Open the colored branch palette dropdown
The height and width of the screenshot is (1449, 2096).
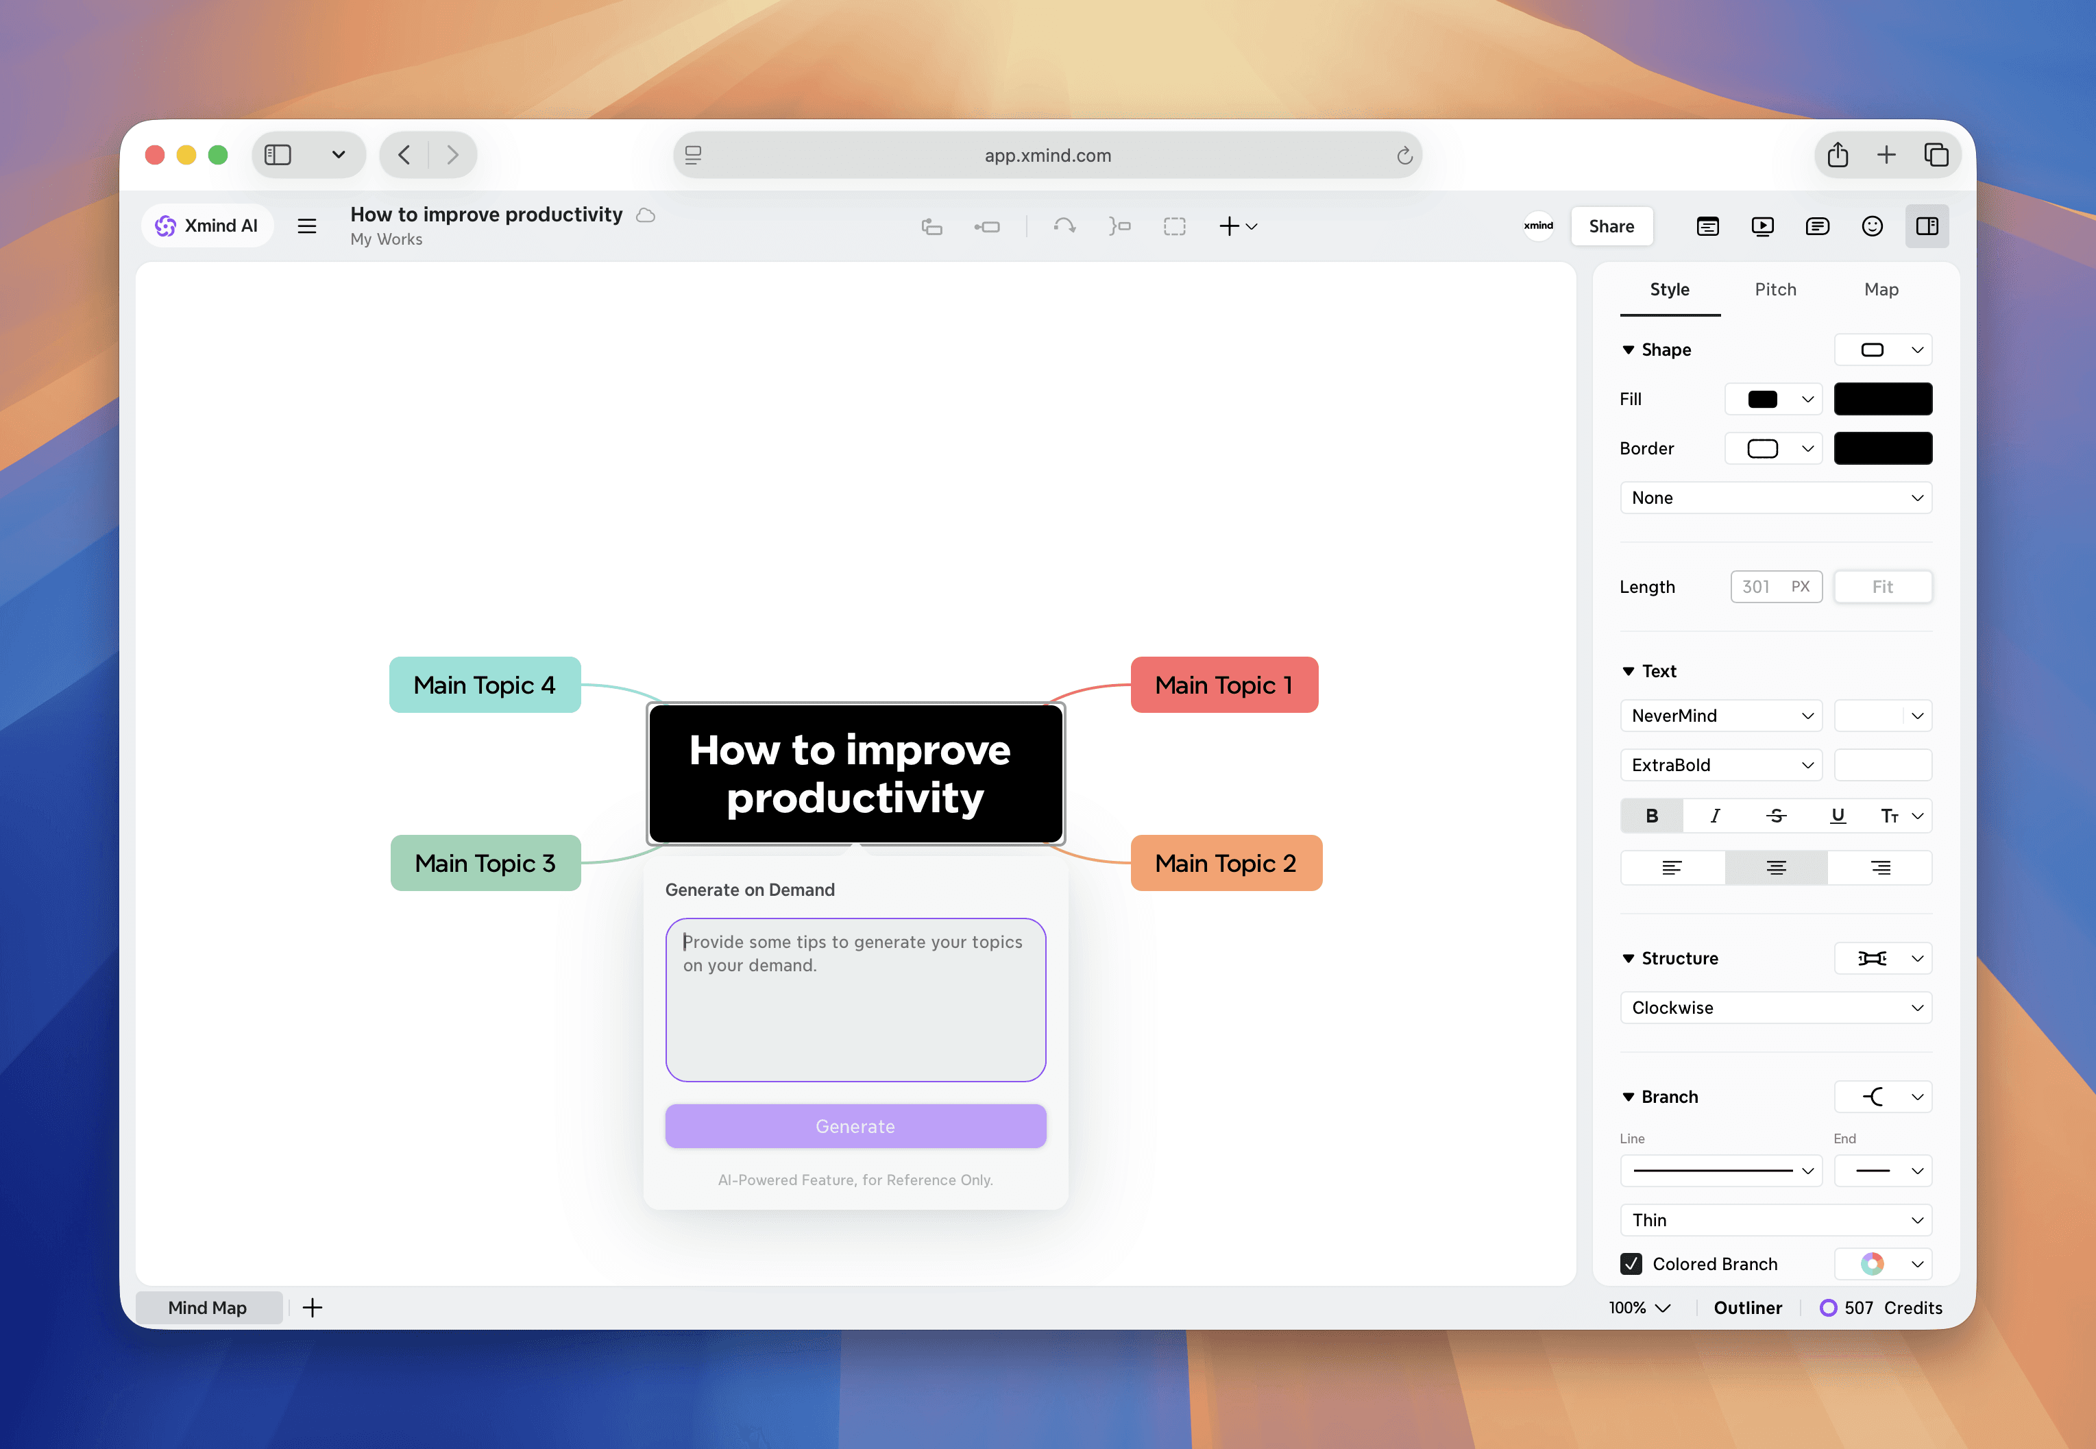[1883, 1264]
